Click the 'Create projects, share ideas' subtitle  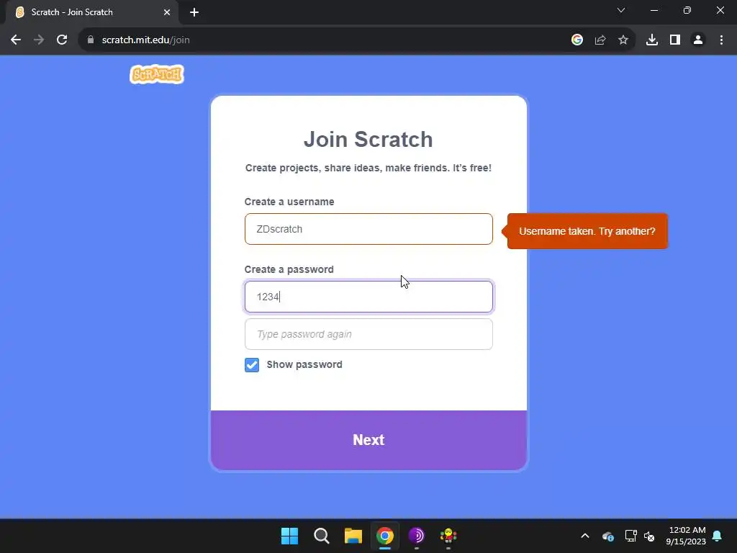[368, 168]
